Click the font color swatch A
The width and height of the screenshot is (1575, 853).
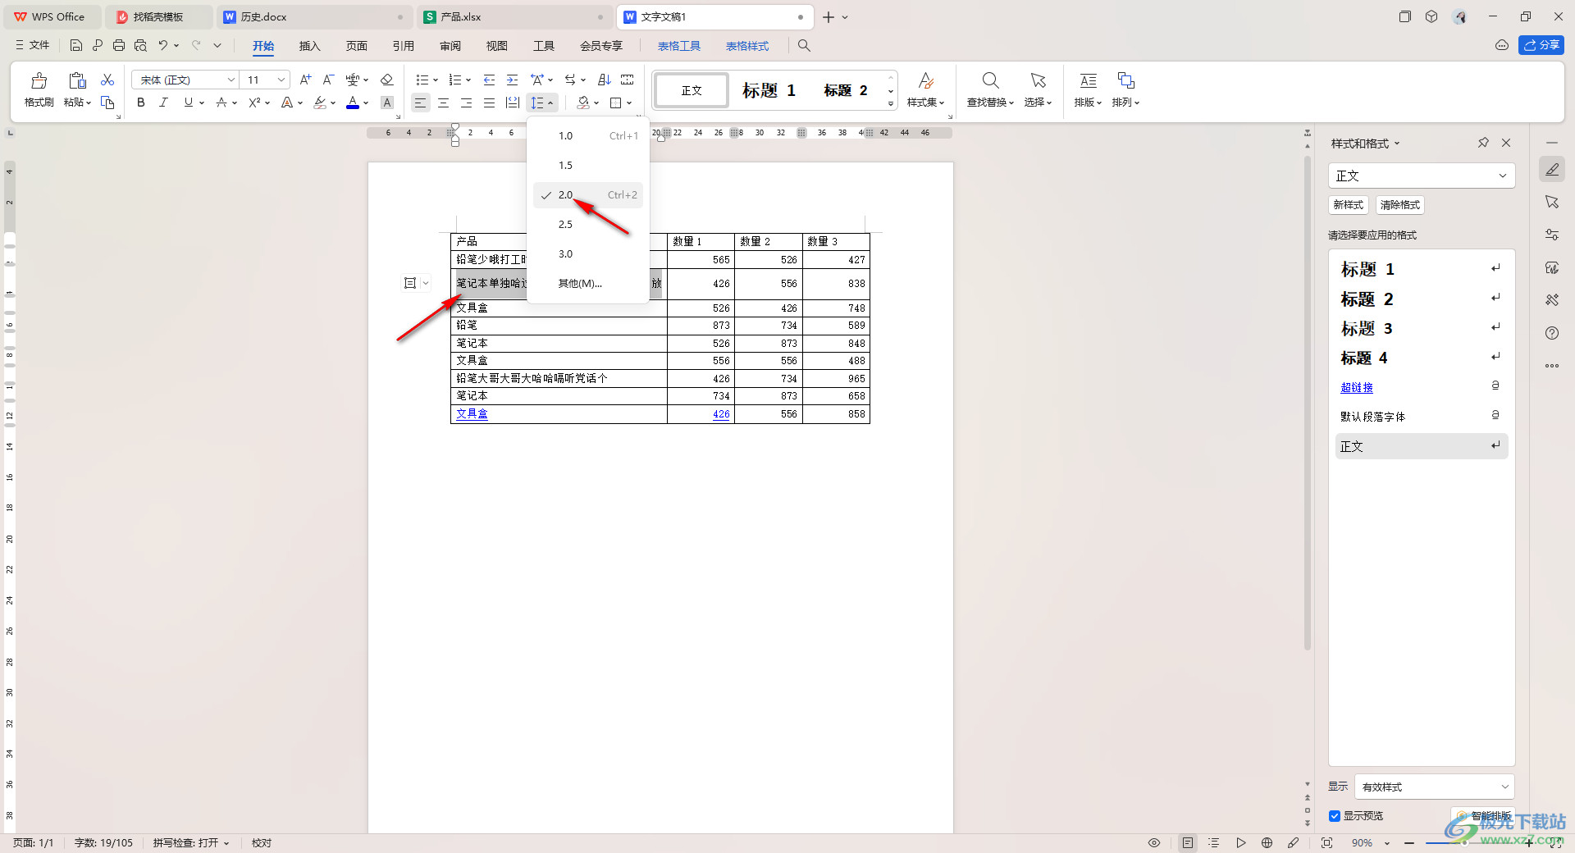(x=353, y=103)
